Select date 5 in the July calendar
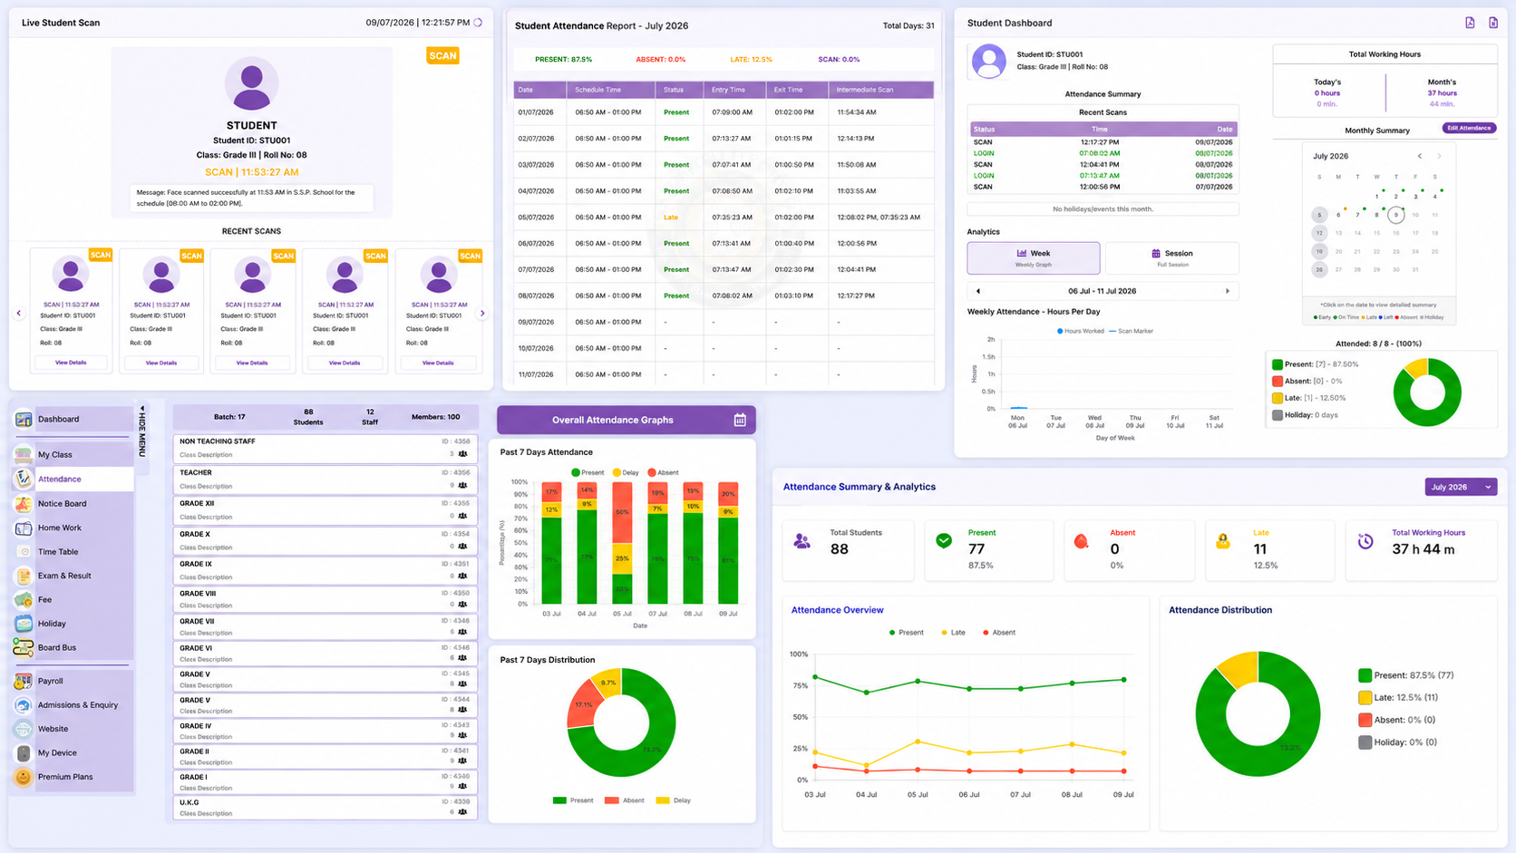Screen dimensions: 1516x853 (x=1319, y=215)
